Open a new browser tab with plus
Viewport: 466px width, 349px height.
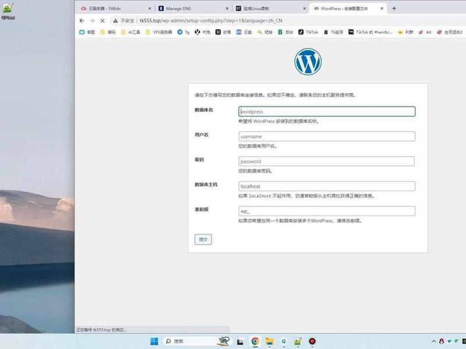pyautogui.click(x=394, y=9)
